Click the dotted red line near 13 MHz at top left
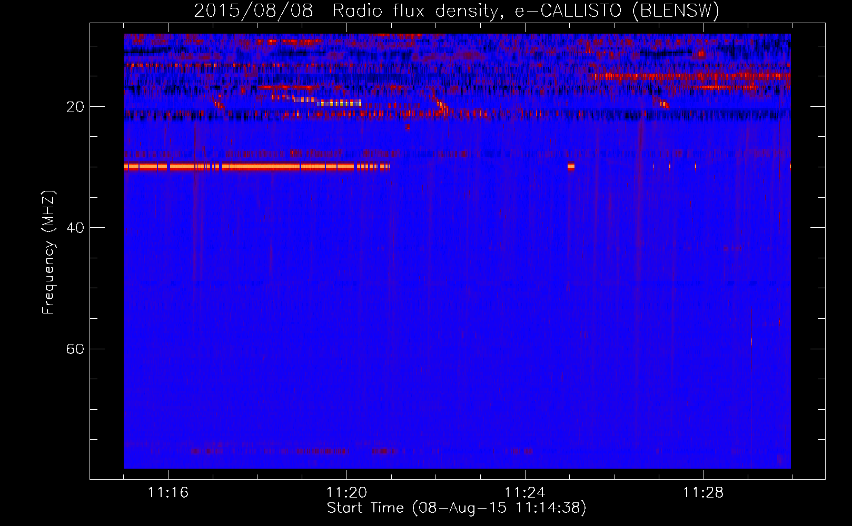This screenshot has width=852, height=526. (x=171, y=65)
